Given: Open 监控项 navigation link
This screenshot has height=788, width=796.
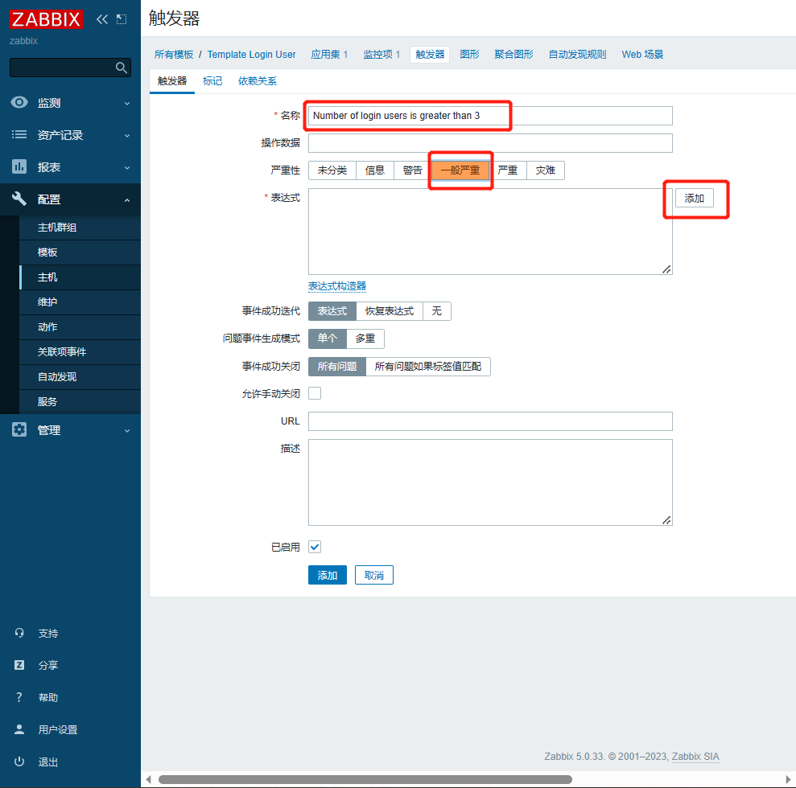Looking at the screenshot, I should (377, 54).
